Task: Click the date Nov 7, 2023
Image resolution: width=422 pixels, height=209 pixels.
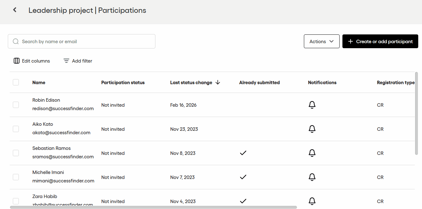Action: (x=182, y=177)
